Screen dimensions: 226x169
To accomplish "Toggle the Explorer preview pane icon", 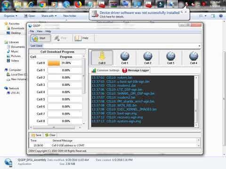I will click(213, 16).
